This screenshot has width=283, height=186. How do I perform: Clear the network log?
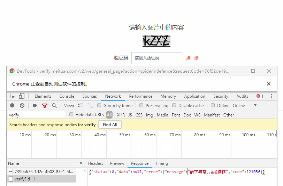pos(22,105)
